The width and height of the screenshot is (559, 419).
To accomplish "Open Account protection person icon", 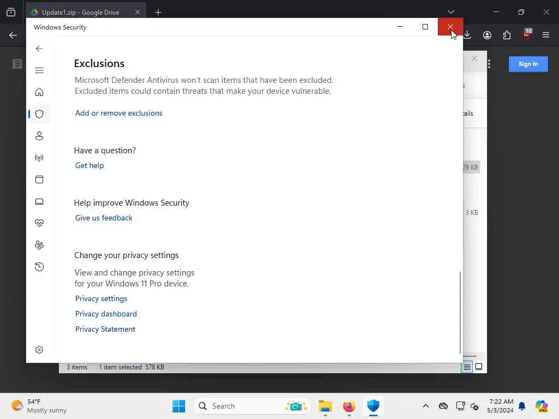I will pyautogui.click(x=39, y=136).
